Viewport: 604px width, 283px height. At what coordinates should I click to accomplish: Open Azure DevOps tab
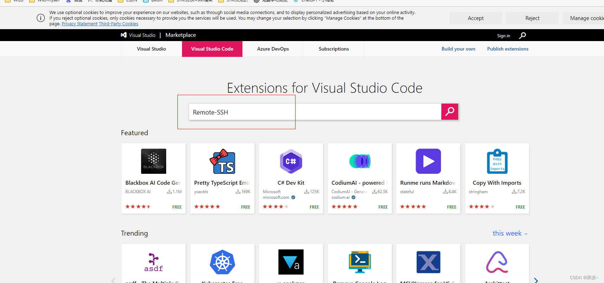[273, 49]
